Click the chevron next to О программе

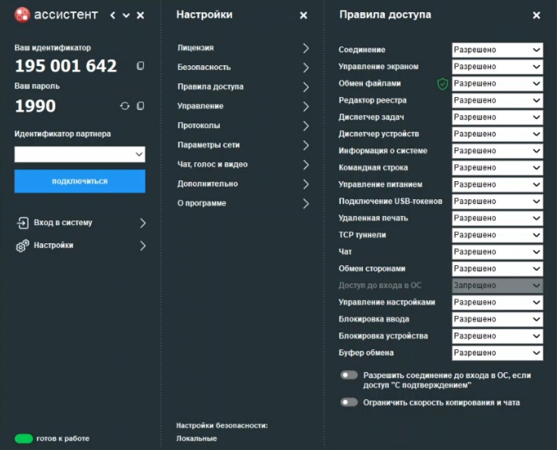(306, 204)
